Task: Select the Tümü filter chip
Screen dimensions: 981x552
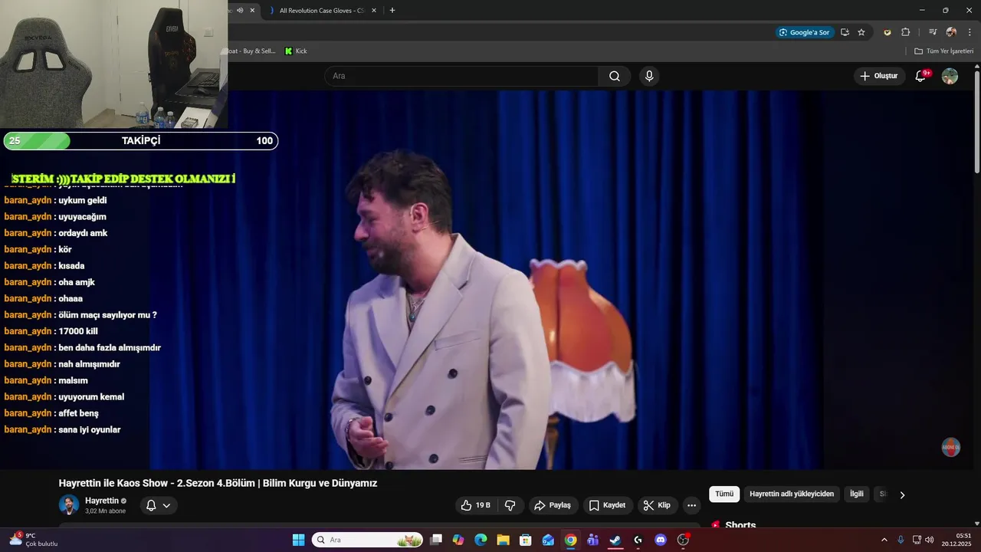Action: (x=724, y=495)
